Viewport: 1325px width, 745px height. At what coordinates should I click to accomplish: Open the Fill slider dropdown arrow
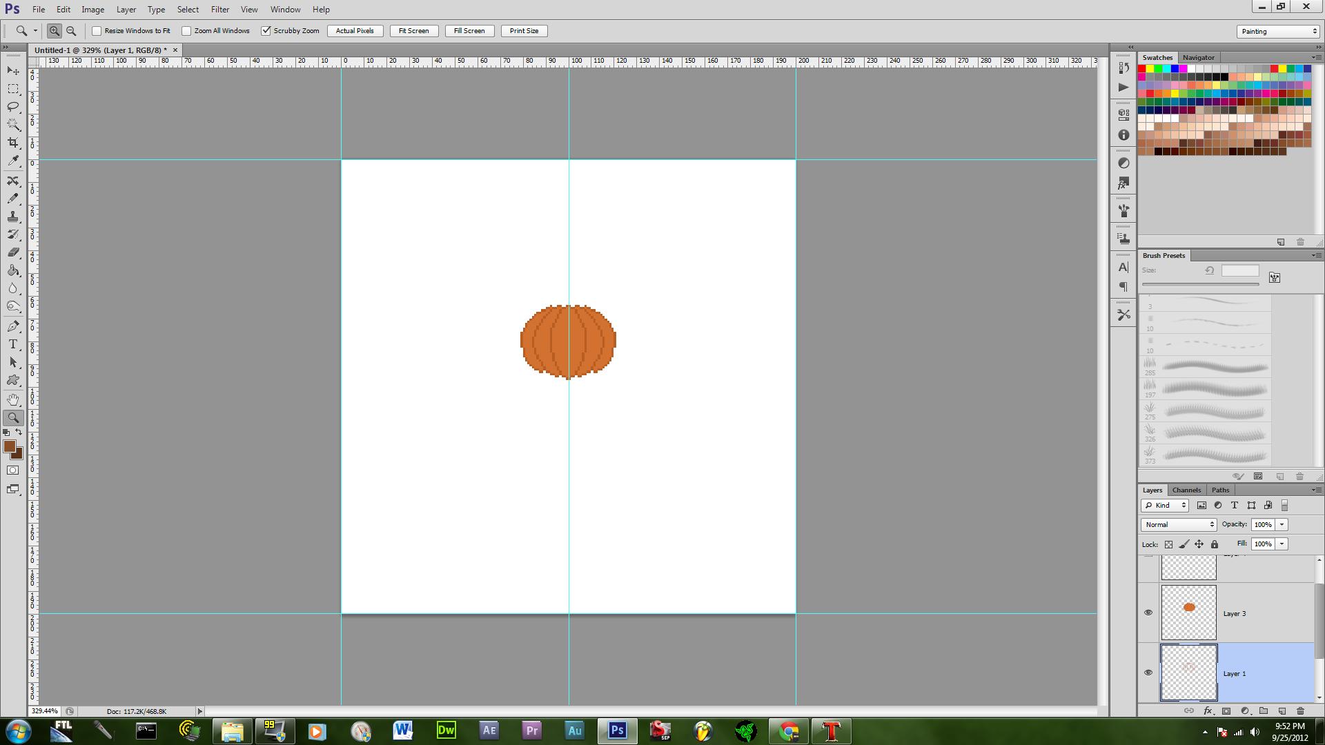tap(1282, 544)
